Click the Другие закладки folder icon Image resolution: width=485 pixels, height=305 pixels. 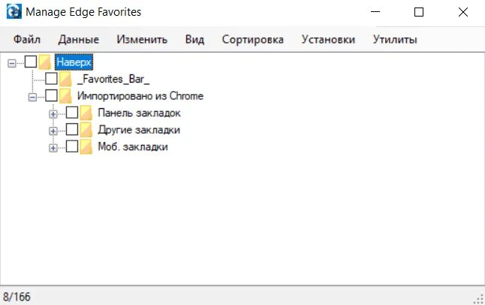86,130
